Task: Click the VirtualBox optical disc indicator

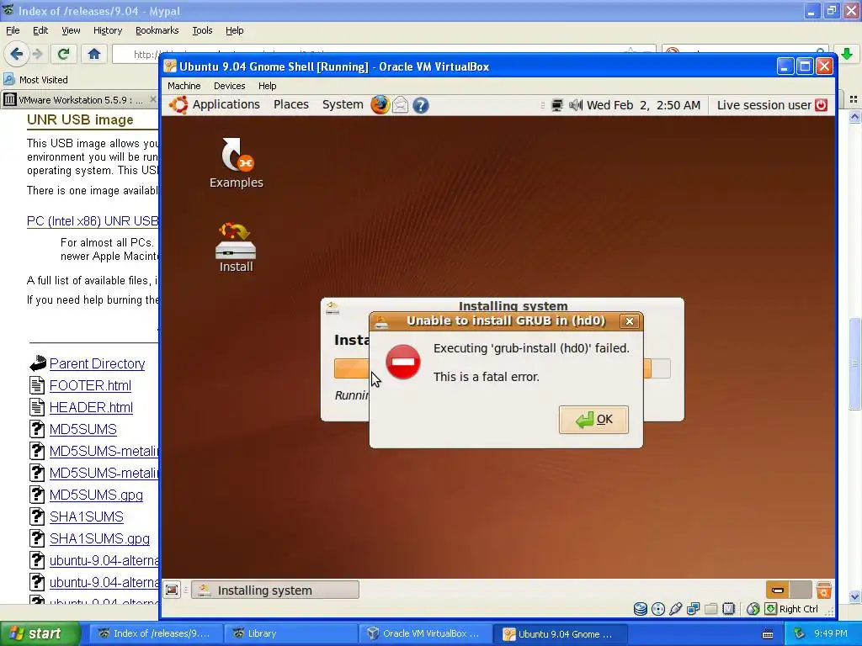Action: coord(657,609)
